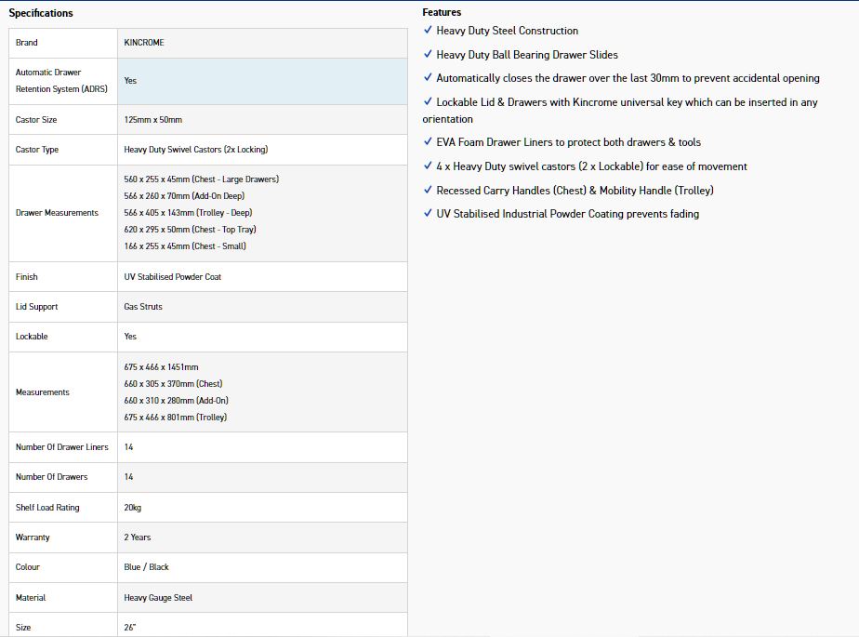Click the last 30mm auto-close feature text

[628, 78]
